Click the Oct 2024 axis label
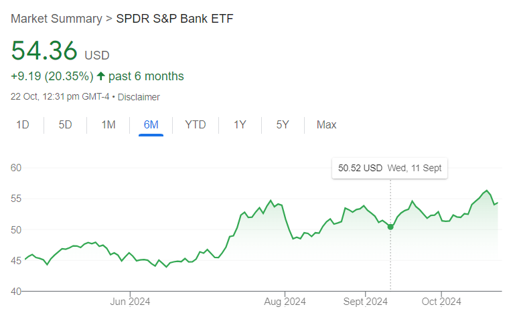Screen dimensions: 519x313 [441, 301]
